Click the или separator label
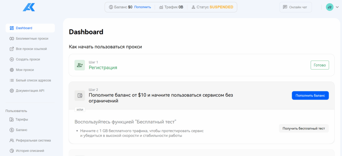This screenshot has width=342, height=156. click(x=80, y=110)
